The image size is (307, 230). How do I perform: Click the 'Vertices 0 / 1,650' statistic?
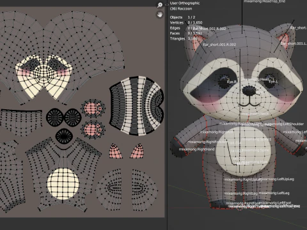(x=186, y=22)
